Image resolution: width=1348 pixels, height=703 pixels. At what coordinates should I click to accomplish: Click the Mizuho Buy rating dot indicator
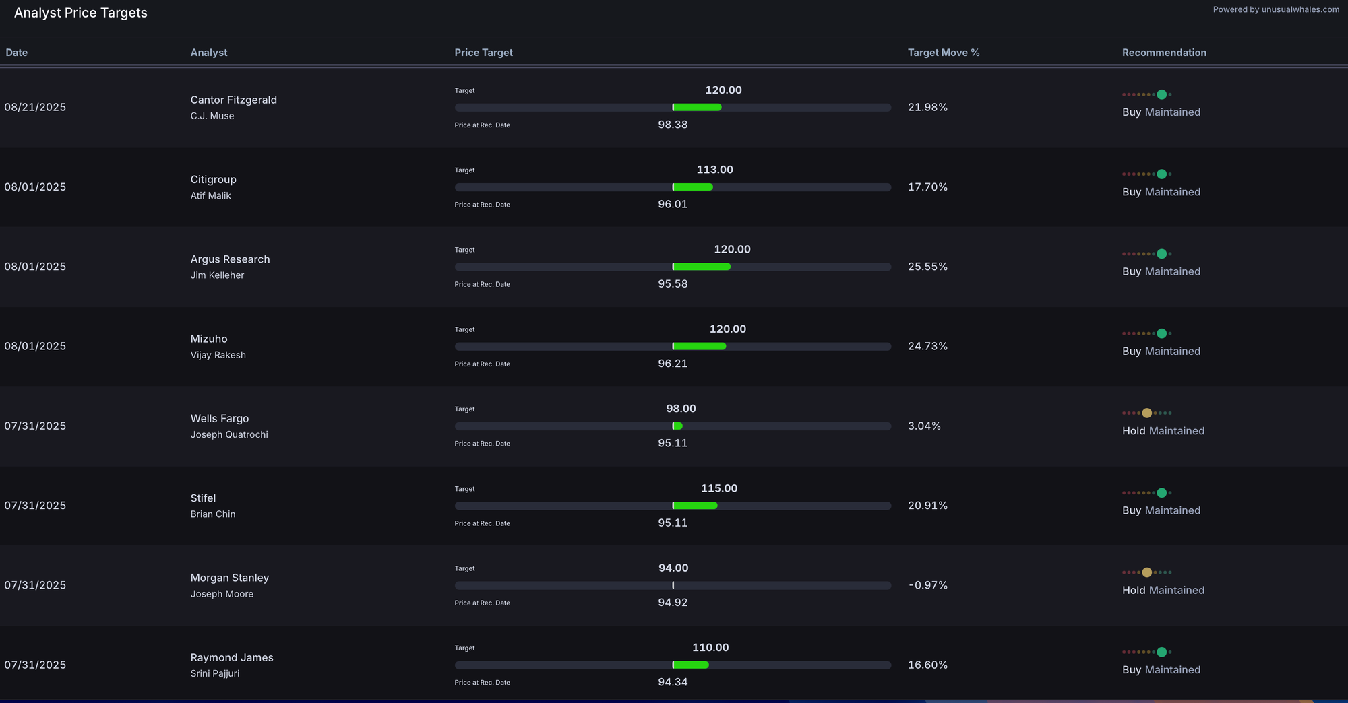1147,333
